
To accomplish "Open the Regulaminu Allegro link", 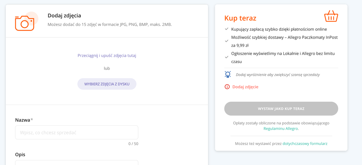I will click(x=280, y=129).
